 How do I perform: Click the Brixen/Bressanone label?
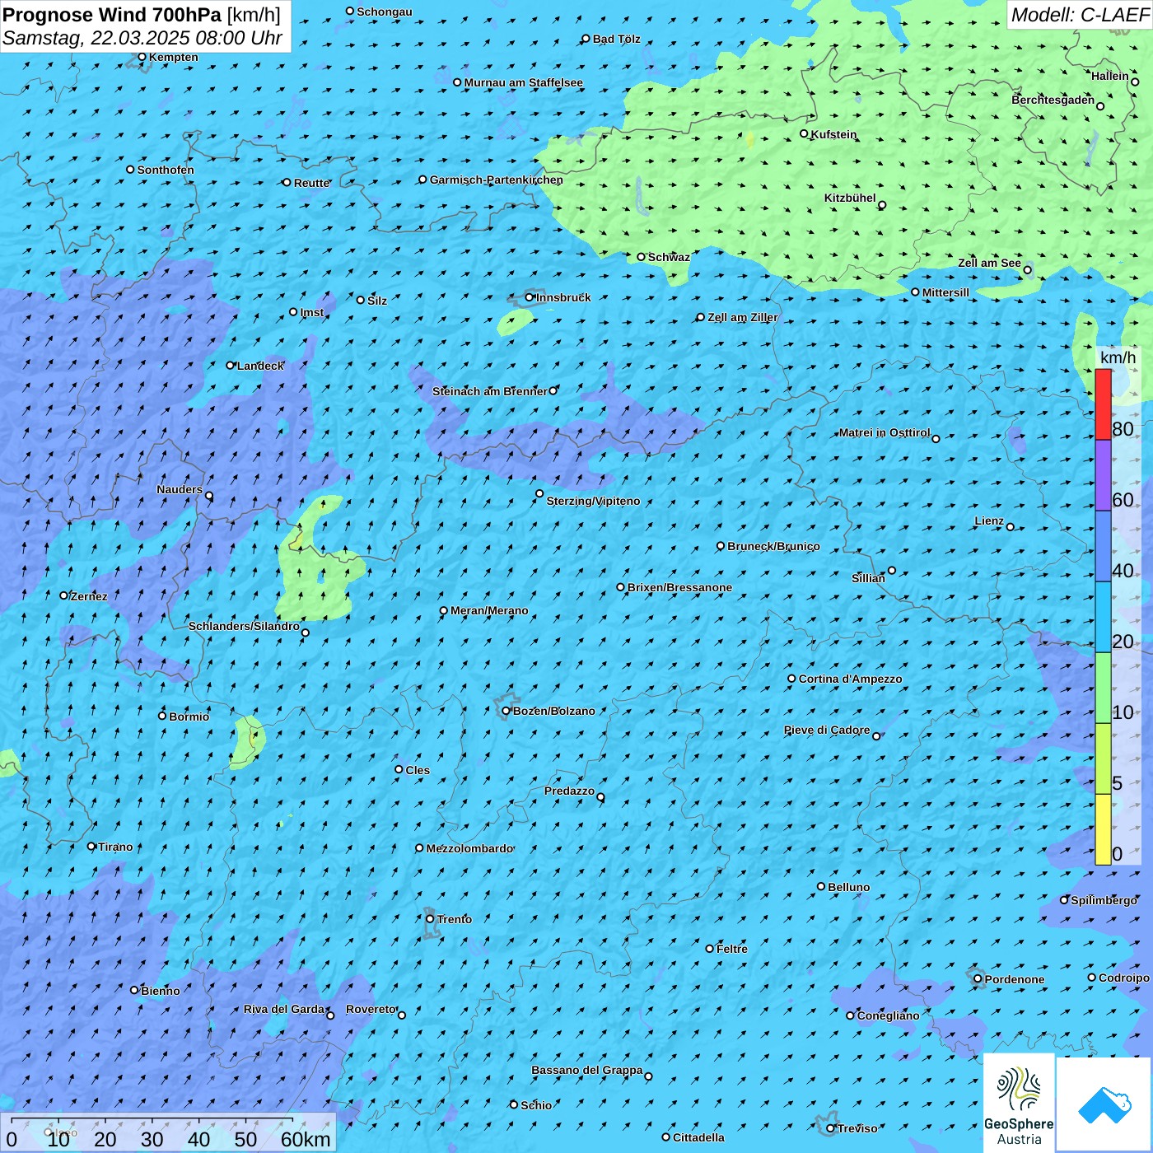(x=680, y=587)
